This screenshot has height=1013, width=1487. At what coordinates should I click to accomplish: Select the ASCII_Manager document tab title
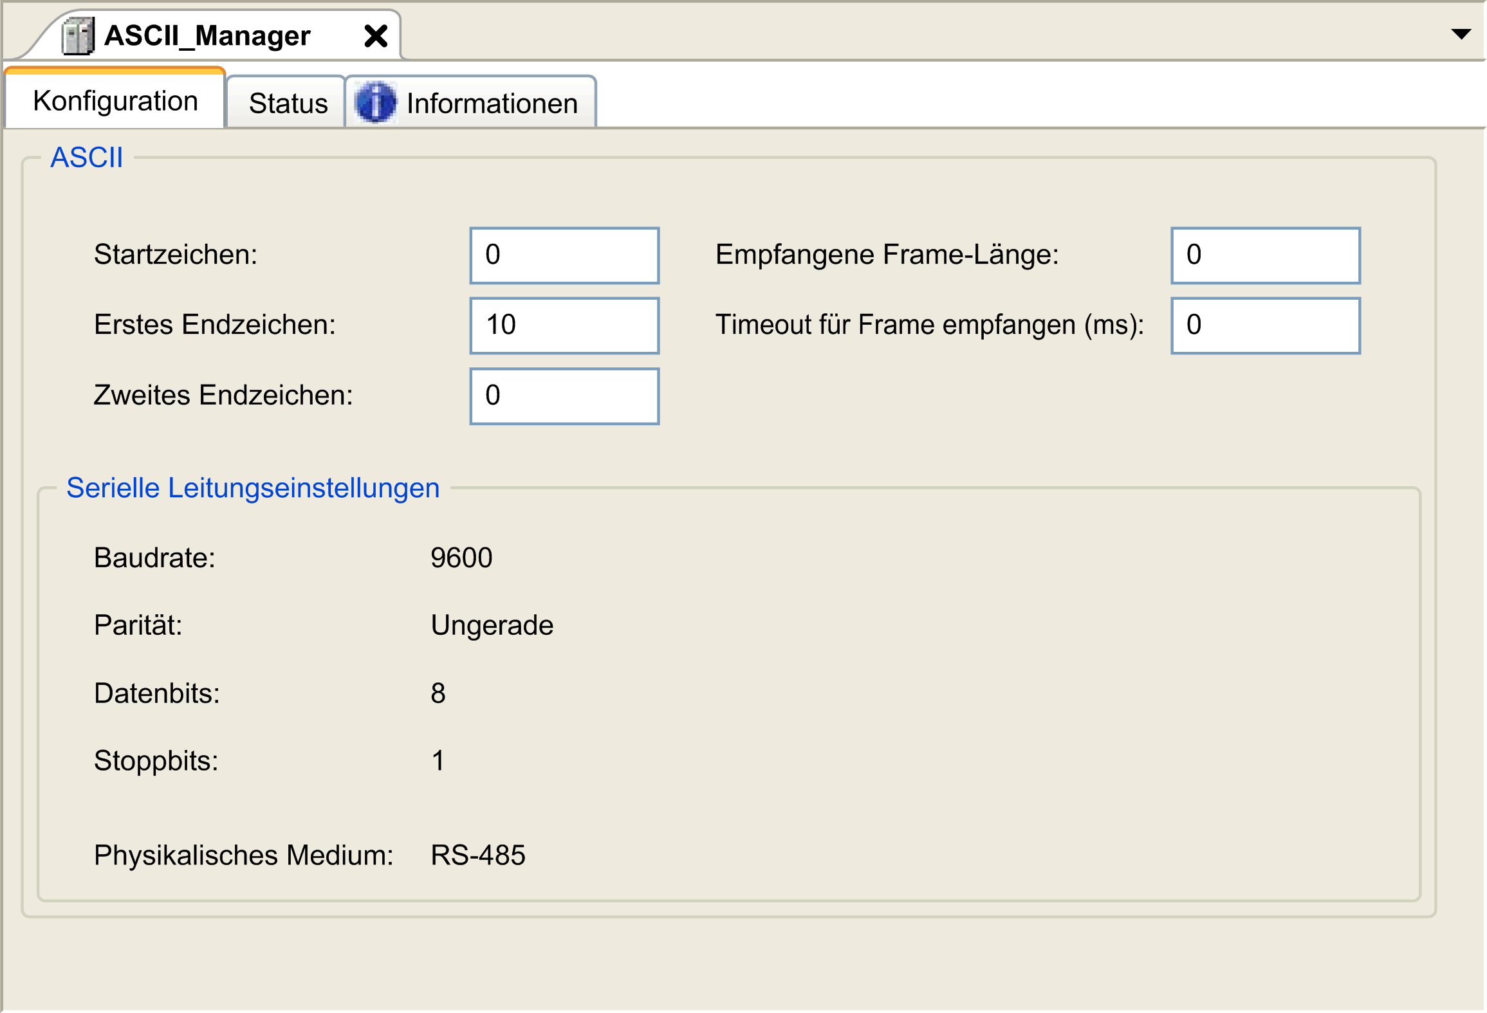click(x=207, y=35)
